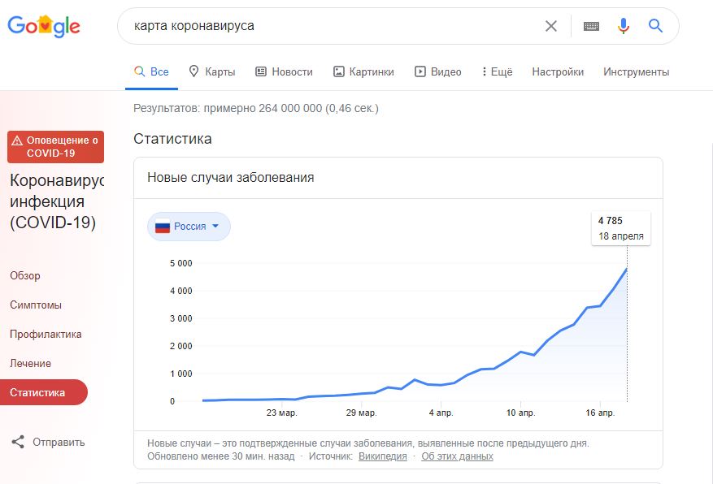713x484 pixels.
Task: Click the Оповещение о COVID-19 alert button
Action: point(55,147)
